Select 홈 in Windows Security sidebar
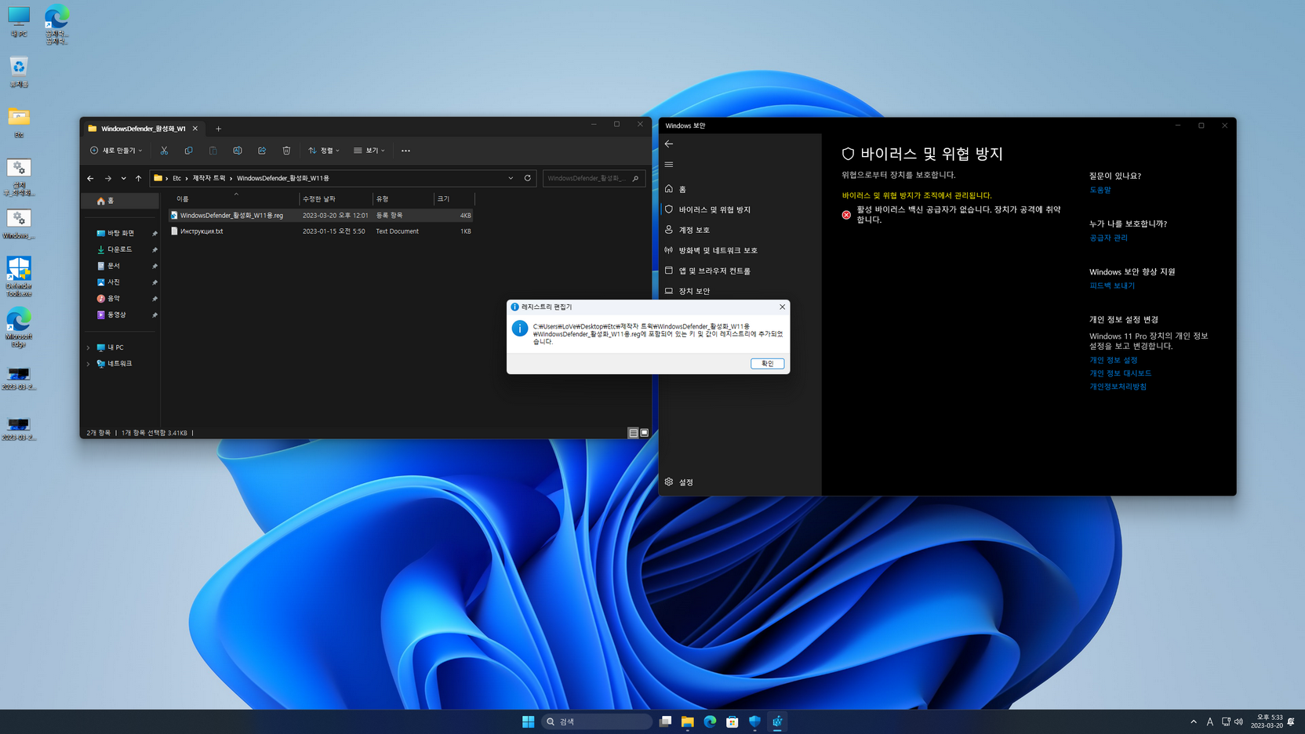Viewport: 1305px width, 734px height. (740, 189)
